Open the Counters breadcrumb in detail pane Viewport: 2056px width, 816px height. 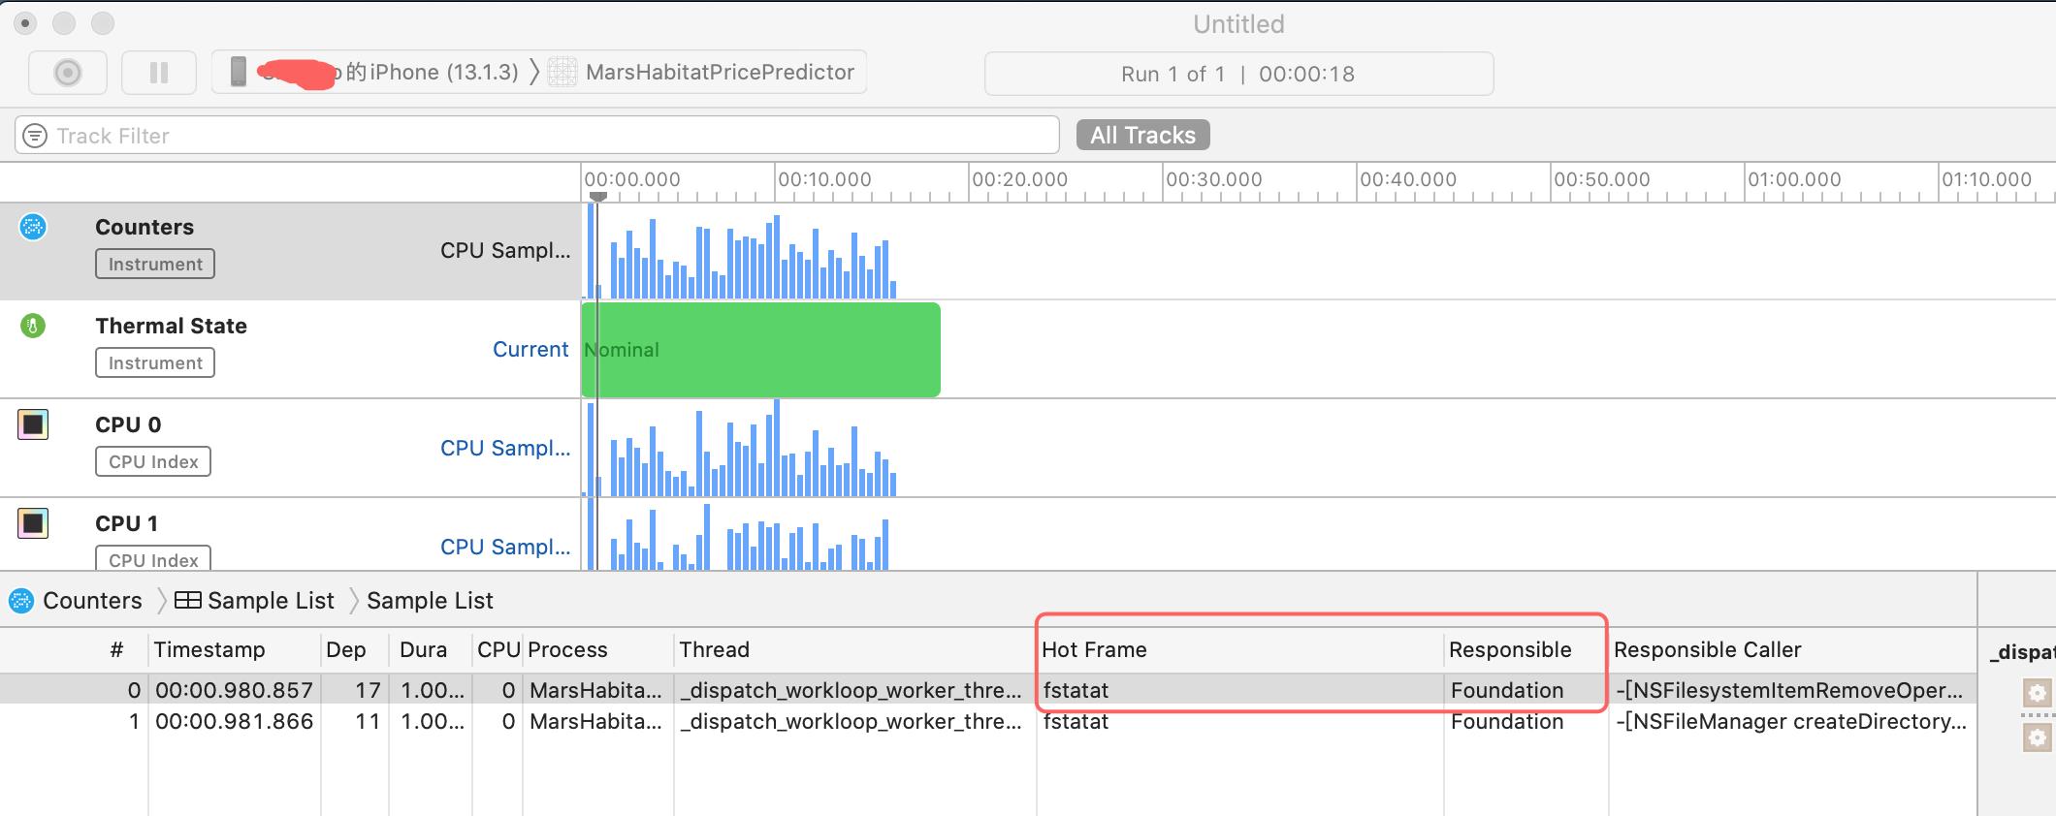76,601
